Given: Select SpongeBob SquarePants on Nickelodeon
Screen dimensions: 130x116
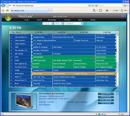Looking at the screenshot, I should (x=106, y=74).
